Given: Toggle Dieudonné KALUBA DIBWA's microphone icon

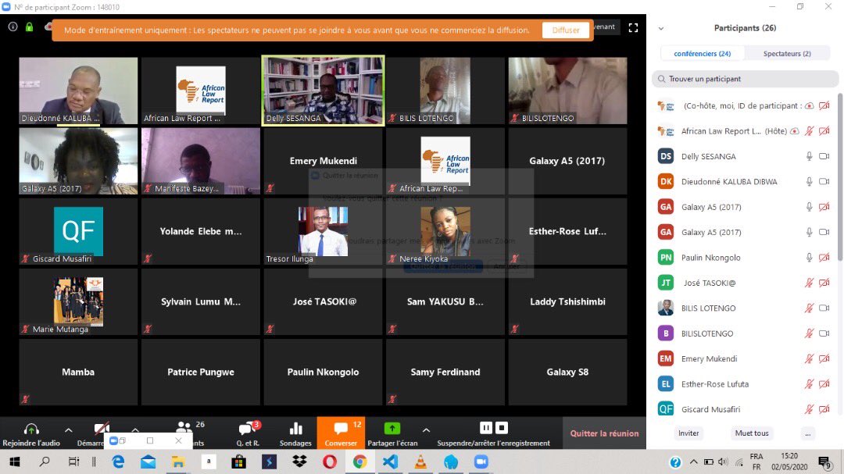Looking at the screenshot, I should pyautogui.click(x=809, y=181).
